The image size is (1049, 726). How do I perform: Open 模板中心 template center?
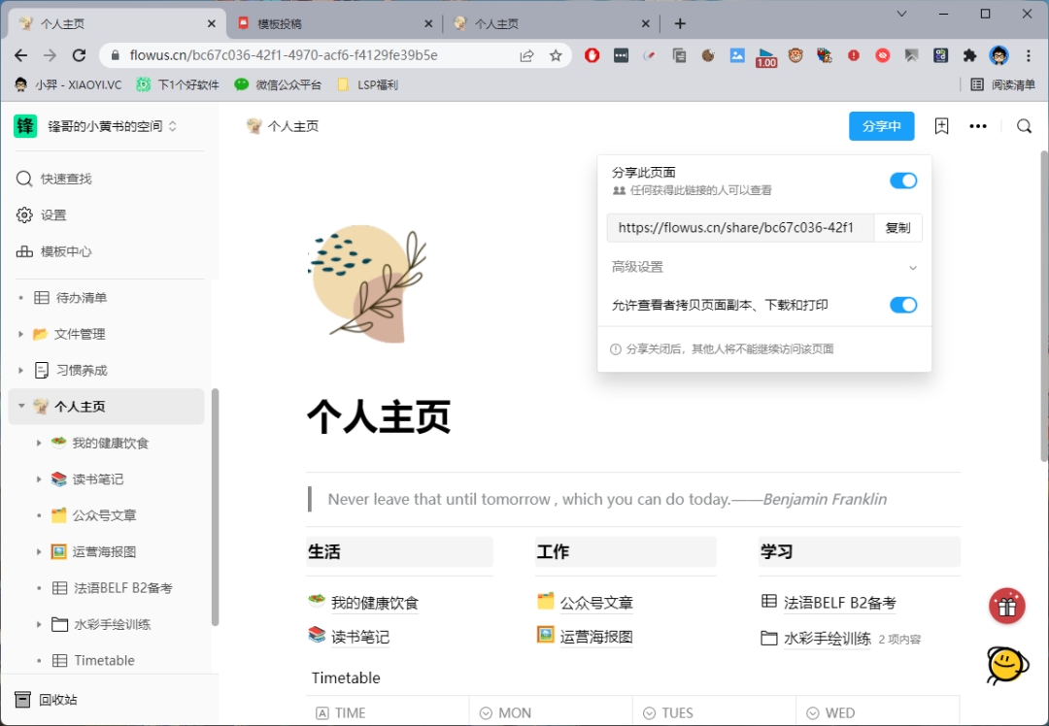pyautogui.click(x=66, y=251)
